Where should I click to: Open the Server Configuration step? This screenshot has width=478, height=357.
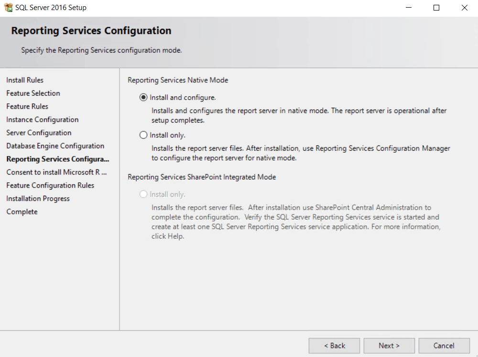coord(39,133)
